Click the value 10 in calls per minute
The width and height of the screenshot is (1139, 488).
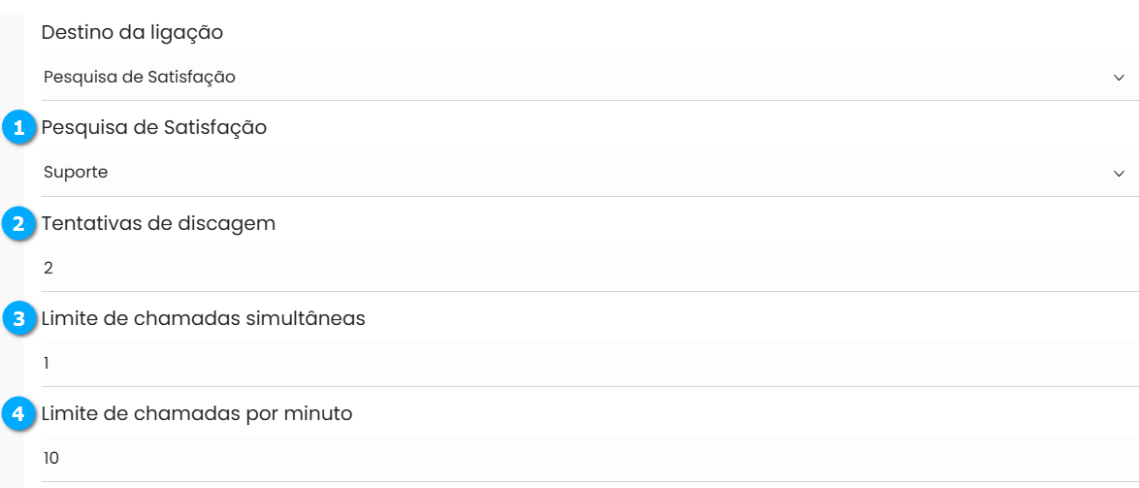(x=51, y=458)
